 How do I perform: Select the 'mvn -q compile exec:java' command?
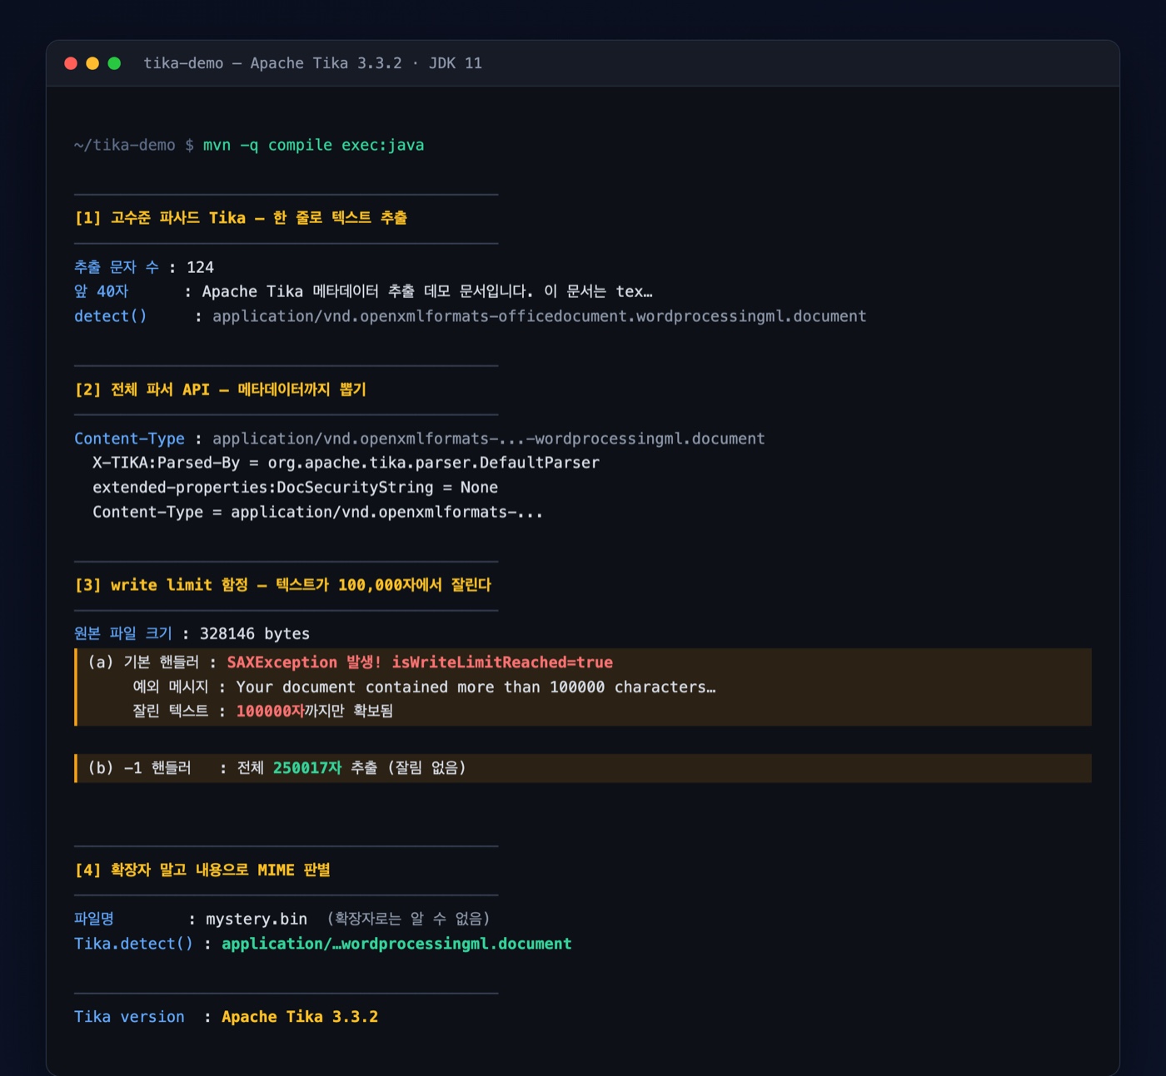coord(313,145)
